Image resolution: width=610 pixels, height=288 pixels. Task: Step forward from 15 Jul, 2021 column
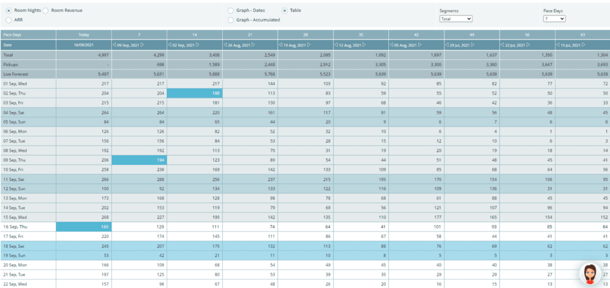pyautogui.click(x=585, y=45)
